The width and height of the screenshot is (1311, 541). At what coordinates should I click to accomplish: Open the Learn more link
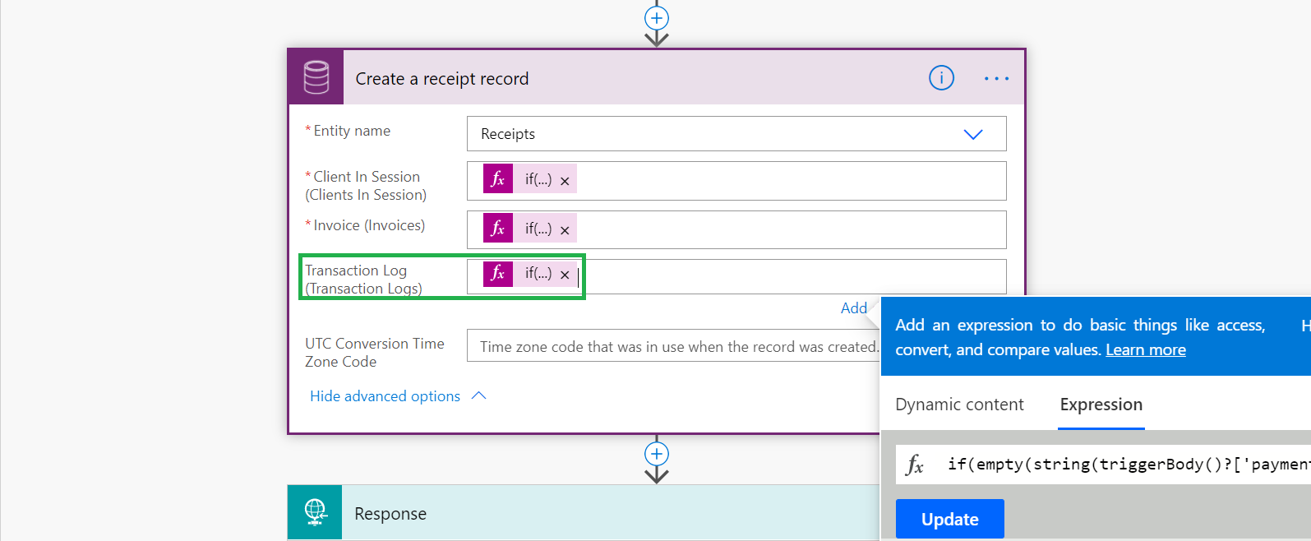coord(1145,349)
